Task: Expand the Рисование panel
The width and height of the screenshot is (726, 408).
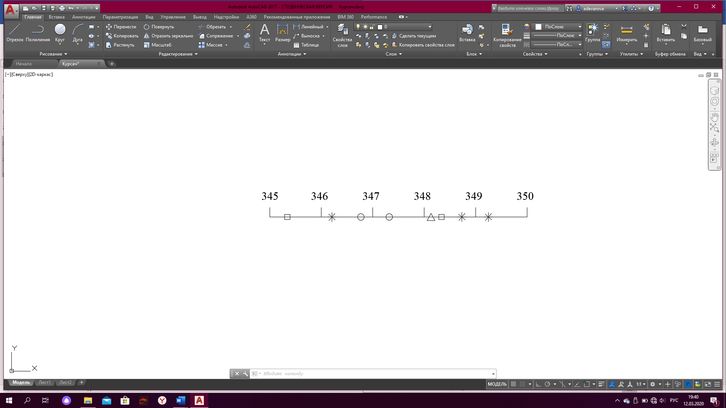Action: click(x=53, y=54)
